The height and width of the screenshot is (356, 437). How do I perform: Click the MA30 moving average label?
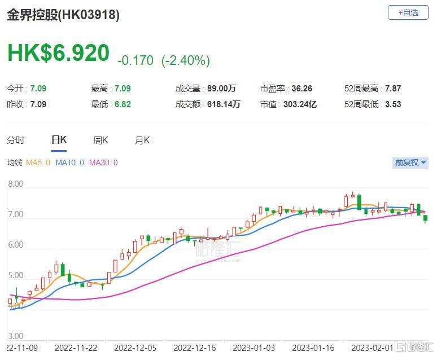103,162
